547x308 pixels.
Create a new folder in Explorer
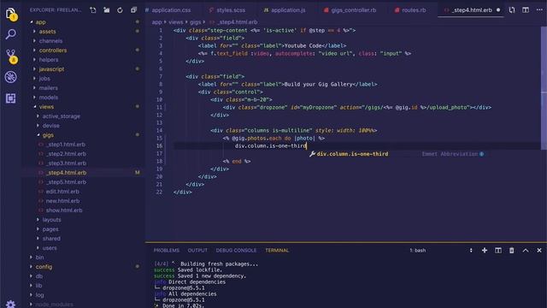tap(107, 10)
